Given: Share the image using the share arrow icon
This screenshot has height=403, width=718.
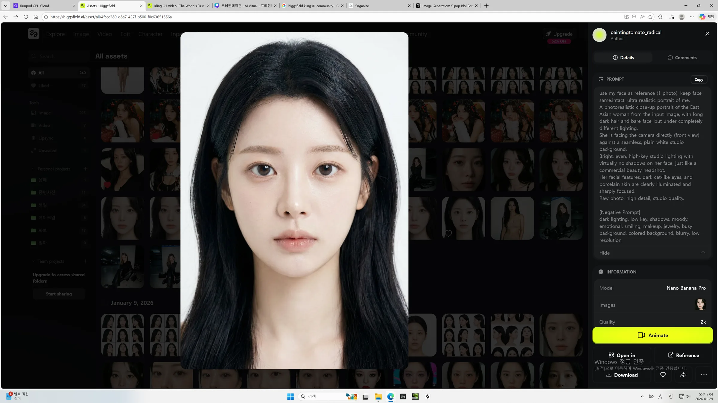Looking at the screenshot, I should 683,375.
